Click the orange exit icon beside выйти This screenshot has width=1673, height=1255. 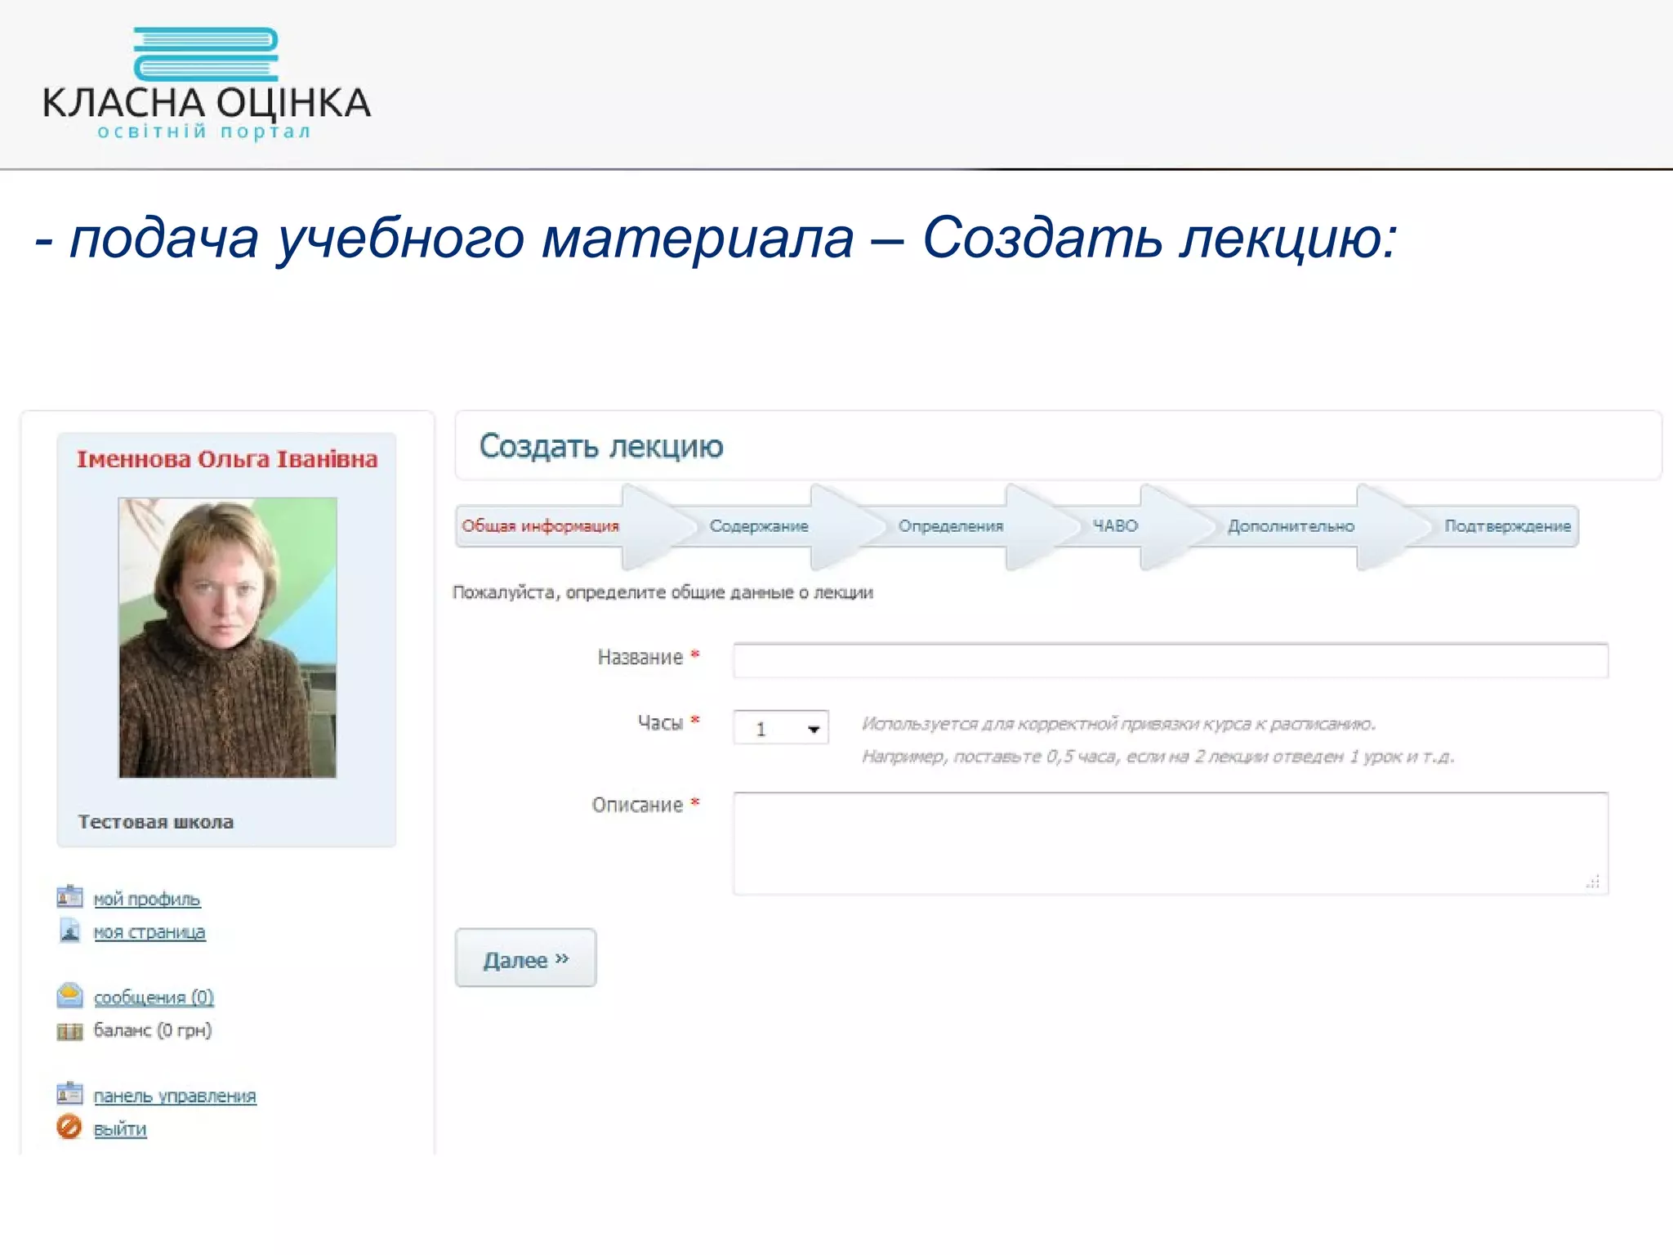pos(69,1128)
